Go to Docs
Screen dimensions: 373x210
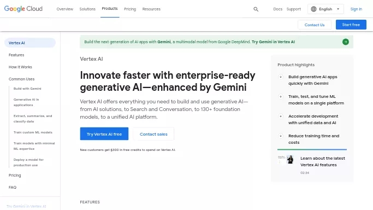277,9
